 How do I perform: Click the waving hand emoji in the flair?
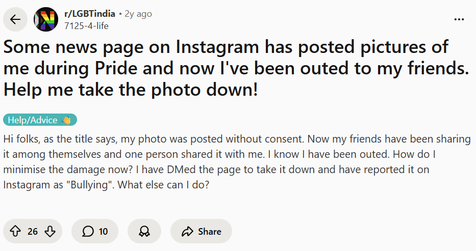point(66,120)
